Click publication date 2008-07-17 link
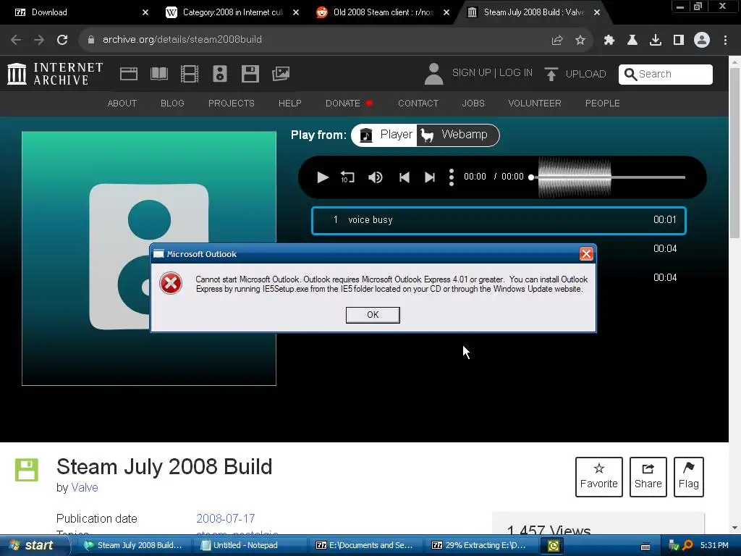 (x=226, y=518)
